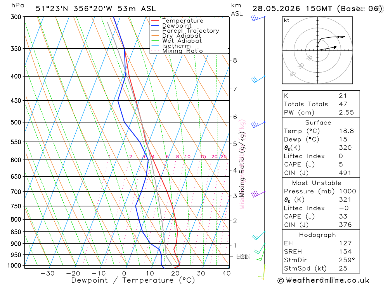Click the LCL marker label

242,257
